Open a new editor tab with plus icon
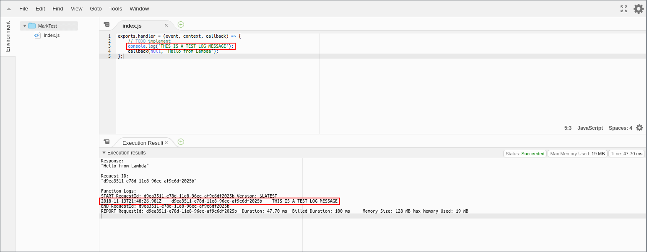 tap(181, 24)
